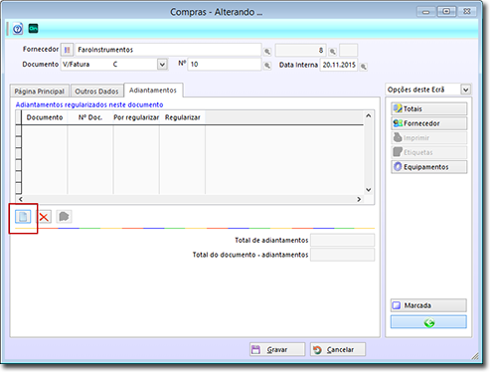Click the Regularizar column header
Viewport: 493px width, 376px height.
tap(183, 117)
